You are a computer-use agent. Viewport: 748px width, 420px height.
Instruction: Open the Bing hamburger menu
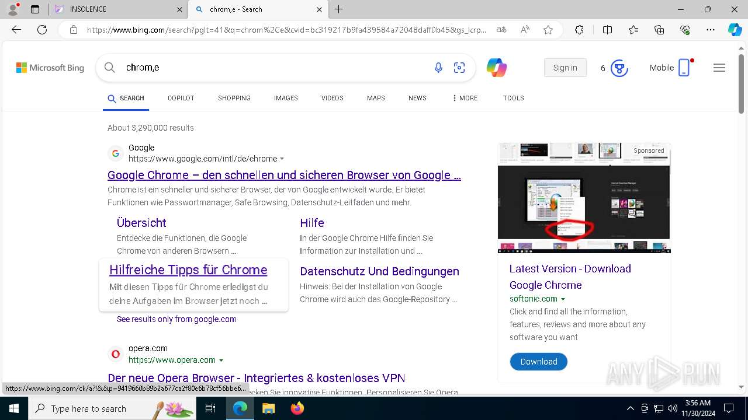point(719,68)
